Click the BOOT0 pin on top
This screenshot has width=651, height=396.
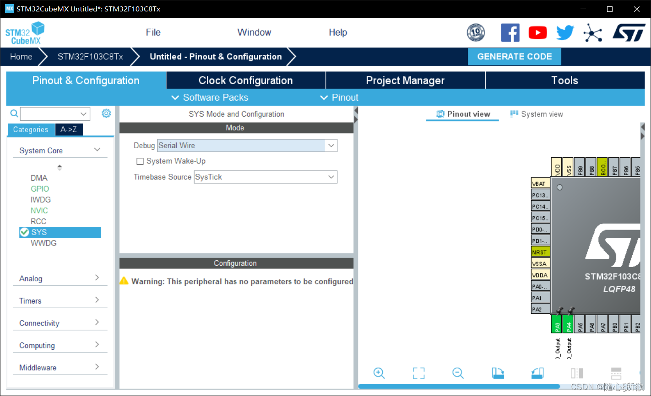point(602,167)
